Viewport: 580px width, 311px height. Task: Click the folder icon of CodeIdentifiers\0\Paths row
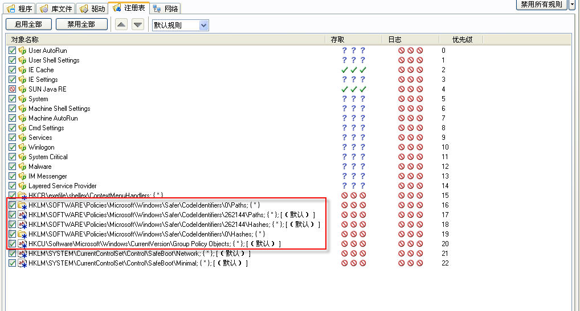(22, 205)
